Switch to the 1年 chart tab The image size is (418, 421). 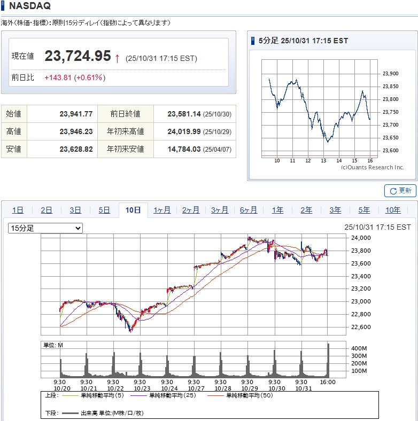pyautogui.click(x=277, y=210)
